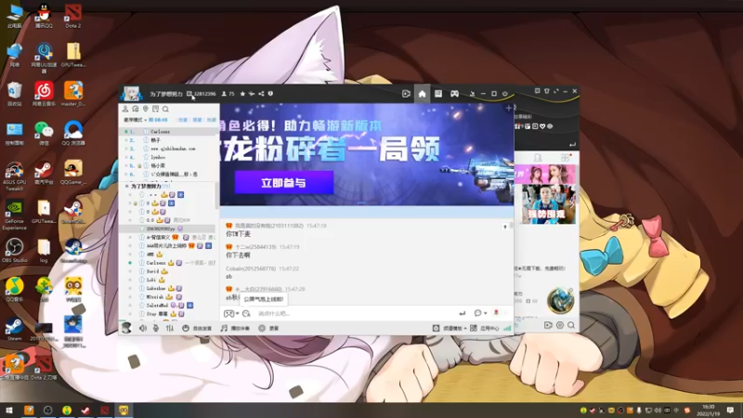Click the 播放伴奏 accompaniment button
Screen dimensions: 743x418
click(x=235, y=328)
